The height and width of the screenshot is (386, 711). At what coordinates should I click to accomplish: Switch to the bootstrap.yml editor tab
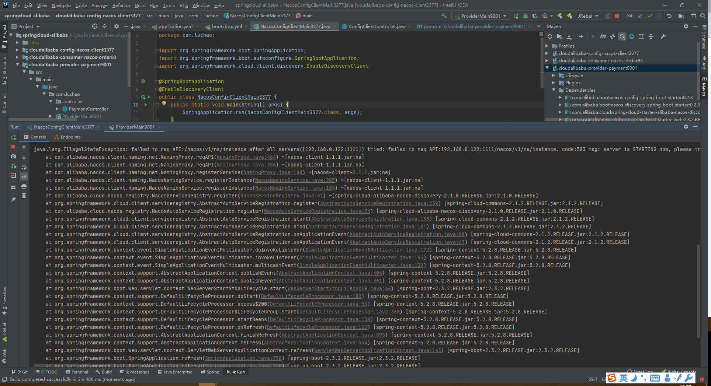coord(226,27)
